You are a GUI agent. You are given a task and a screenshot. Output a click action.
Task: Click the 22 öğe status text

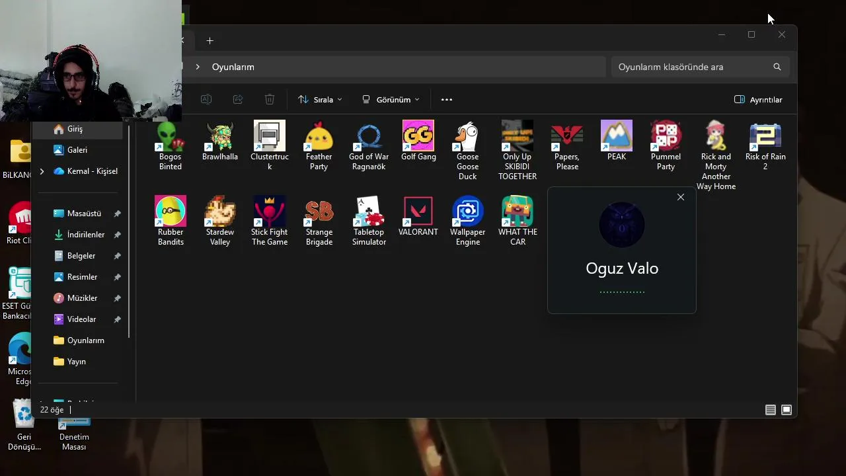[52, 410]
